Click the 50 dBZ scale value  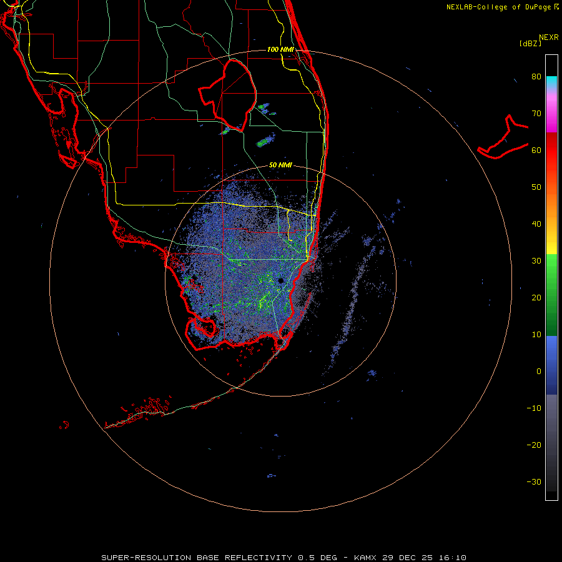point(536,187)
